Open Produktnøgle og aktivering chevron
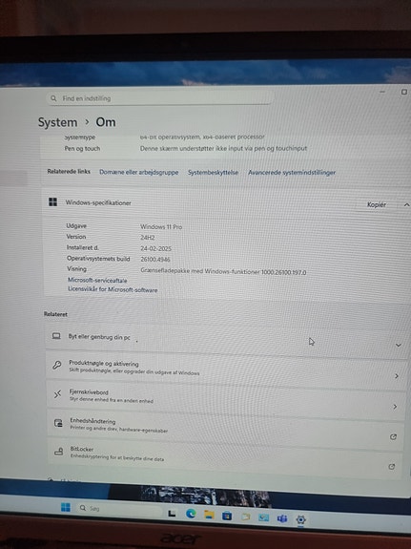The height and width of the screenshot is (549, 411). click(x=397, y=376)
